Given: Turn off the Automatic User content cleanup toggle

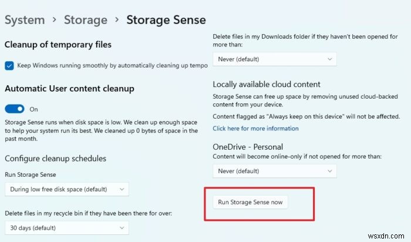Looking at the screenshot, I should coord(15,109).
